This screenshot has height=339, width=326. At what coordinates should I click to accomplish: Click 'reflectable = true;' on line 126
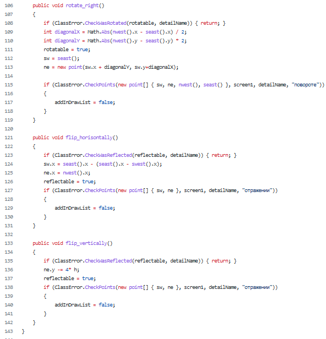[69, 182]
